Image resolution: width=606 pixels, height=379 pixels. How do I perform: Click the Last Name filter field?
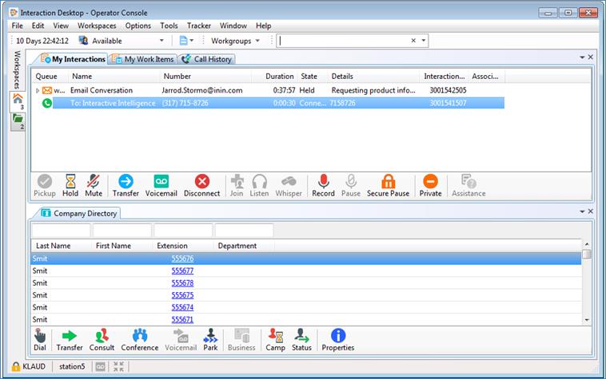pos(61,230)
